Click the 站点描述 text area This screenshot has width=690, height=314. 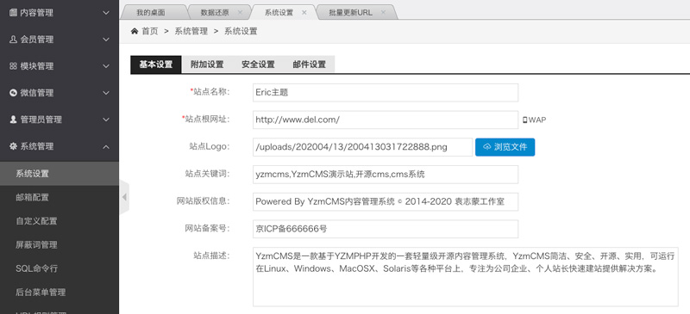(466, 277)
